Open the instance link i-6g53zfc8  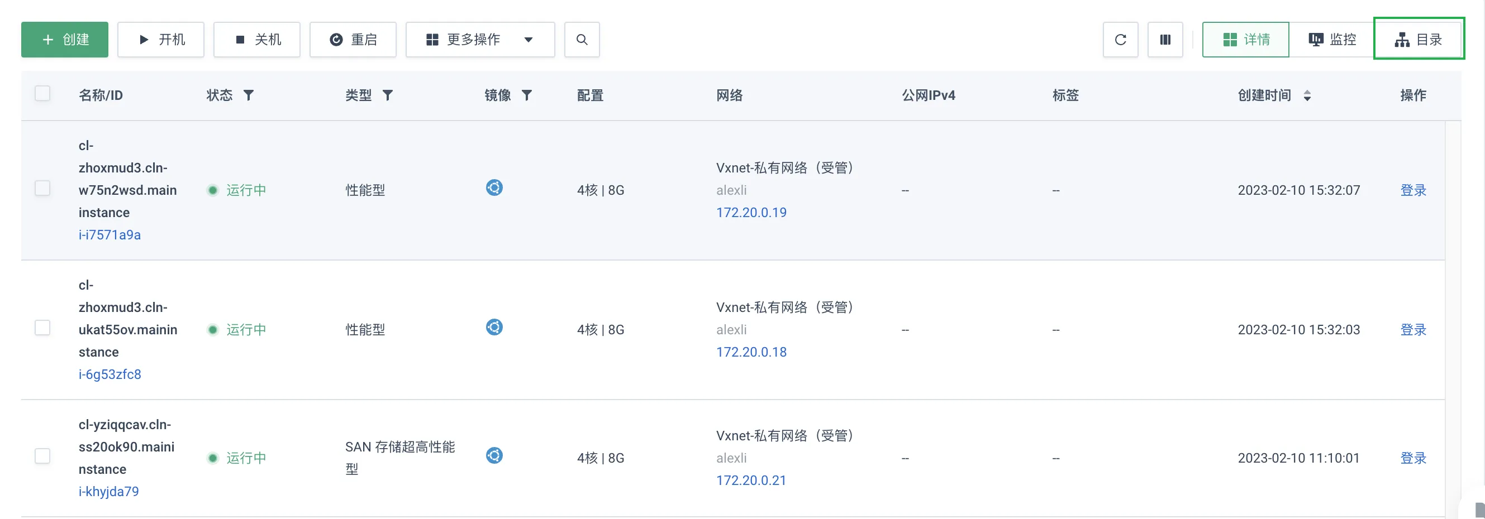click(x=110, y=374)
